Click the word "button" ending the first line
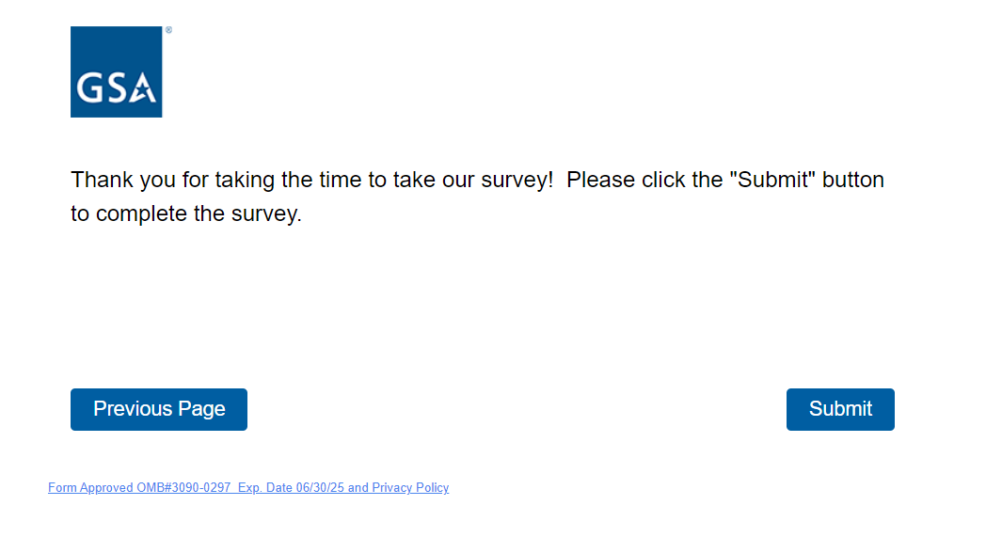 pos(853,180)
